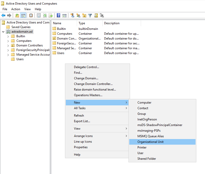
Task: Click the Export List toolbar icon
Action: pos(51,16)
